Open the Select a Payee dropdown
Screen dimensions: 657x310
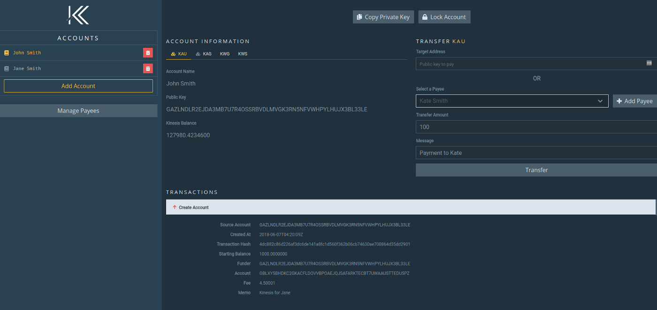512,101
